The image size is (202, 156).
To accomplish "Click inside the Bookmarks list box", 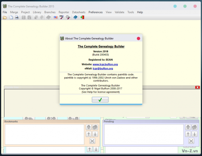I will [44, 134].
